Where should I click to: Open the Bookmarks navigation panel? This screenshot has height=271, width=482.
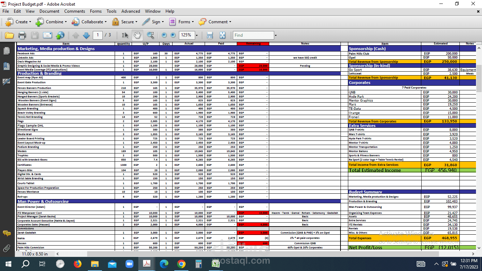point(6,66)
